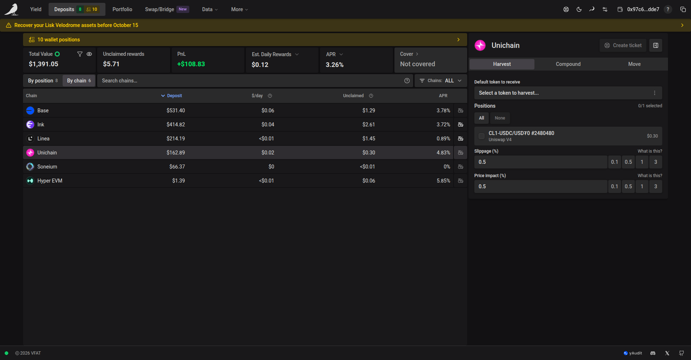
Task: Check the CL1-USDC/USD₮0 #2480480 position checkbox
Action: tap(482, 136)
